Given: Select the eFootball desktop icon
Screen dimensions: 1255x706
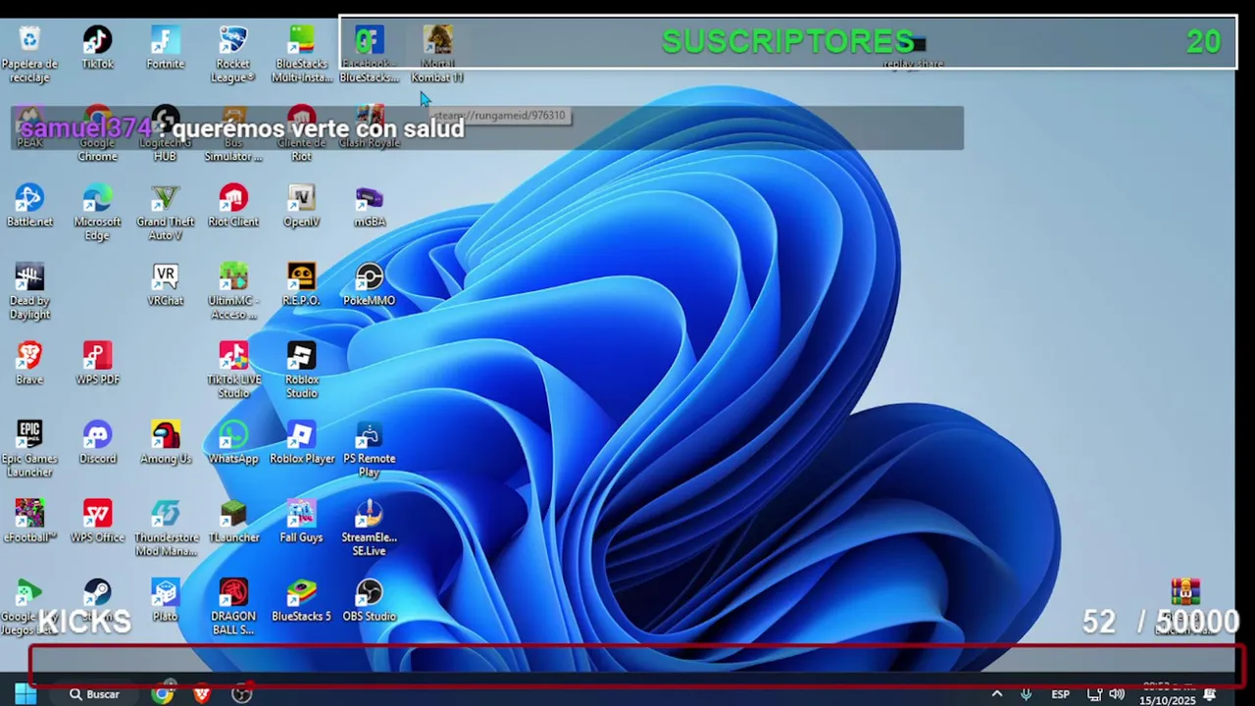Looking at the screenshot, I should (29, 522).
